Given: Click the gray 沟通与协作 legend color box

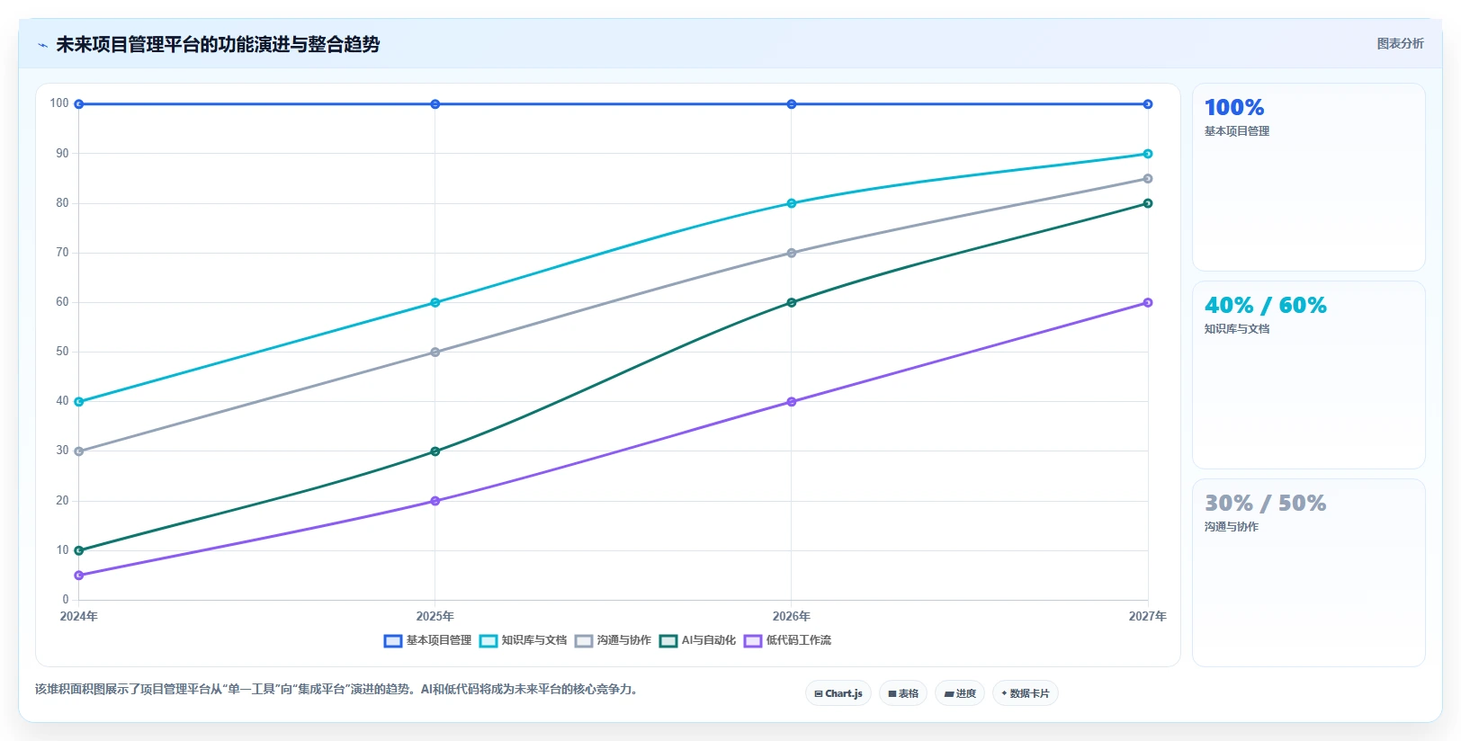Looking at the screenshot, I should point(584,640).
